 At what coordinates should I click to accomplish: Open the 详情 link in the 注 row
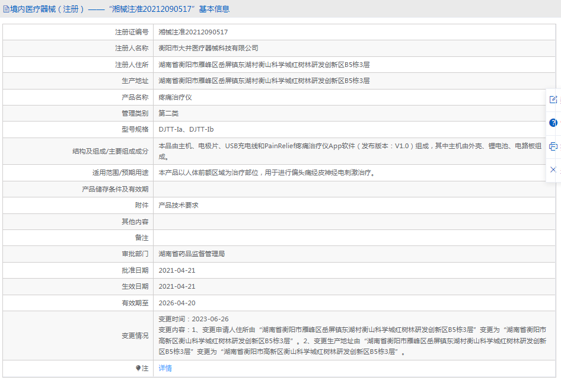[165, 368]
